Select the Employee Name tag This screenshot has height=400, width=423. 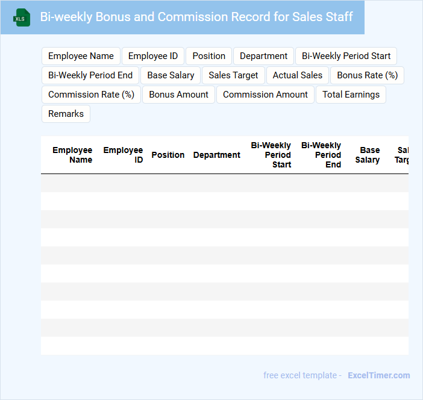click(81, 56)
